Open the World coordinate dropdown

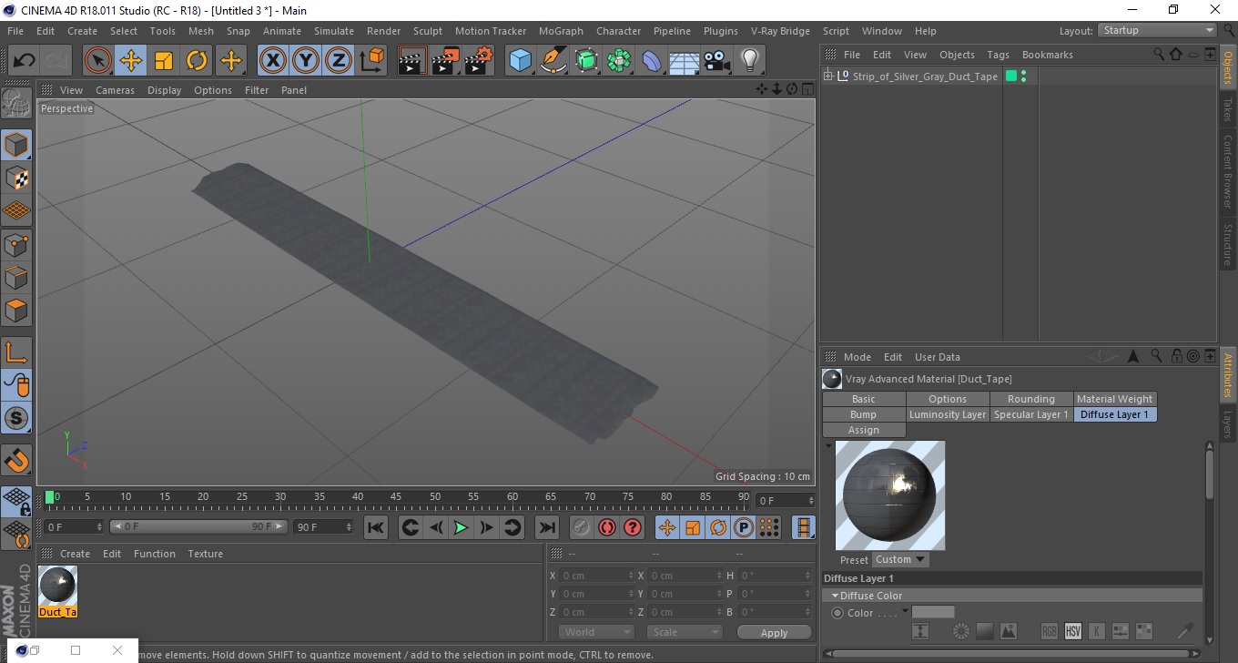[596, 632]
